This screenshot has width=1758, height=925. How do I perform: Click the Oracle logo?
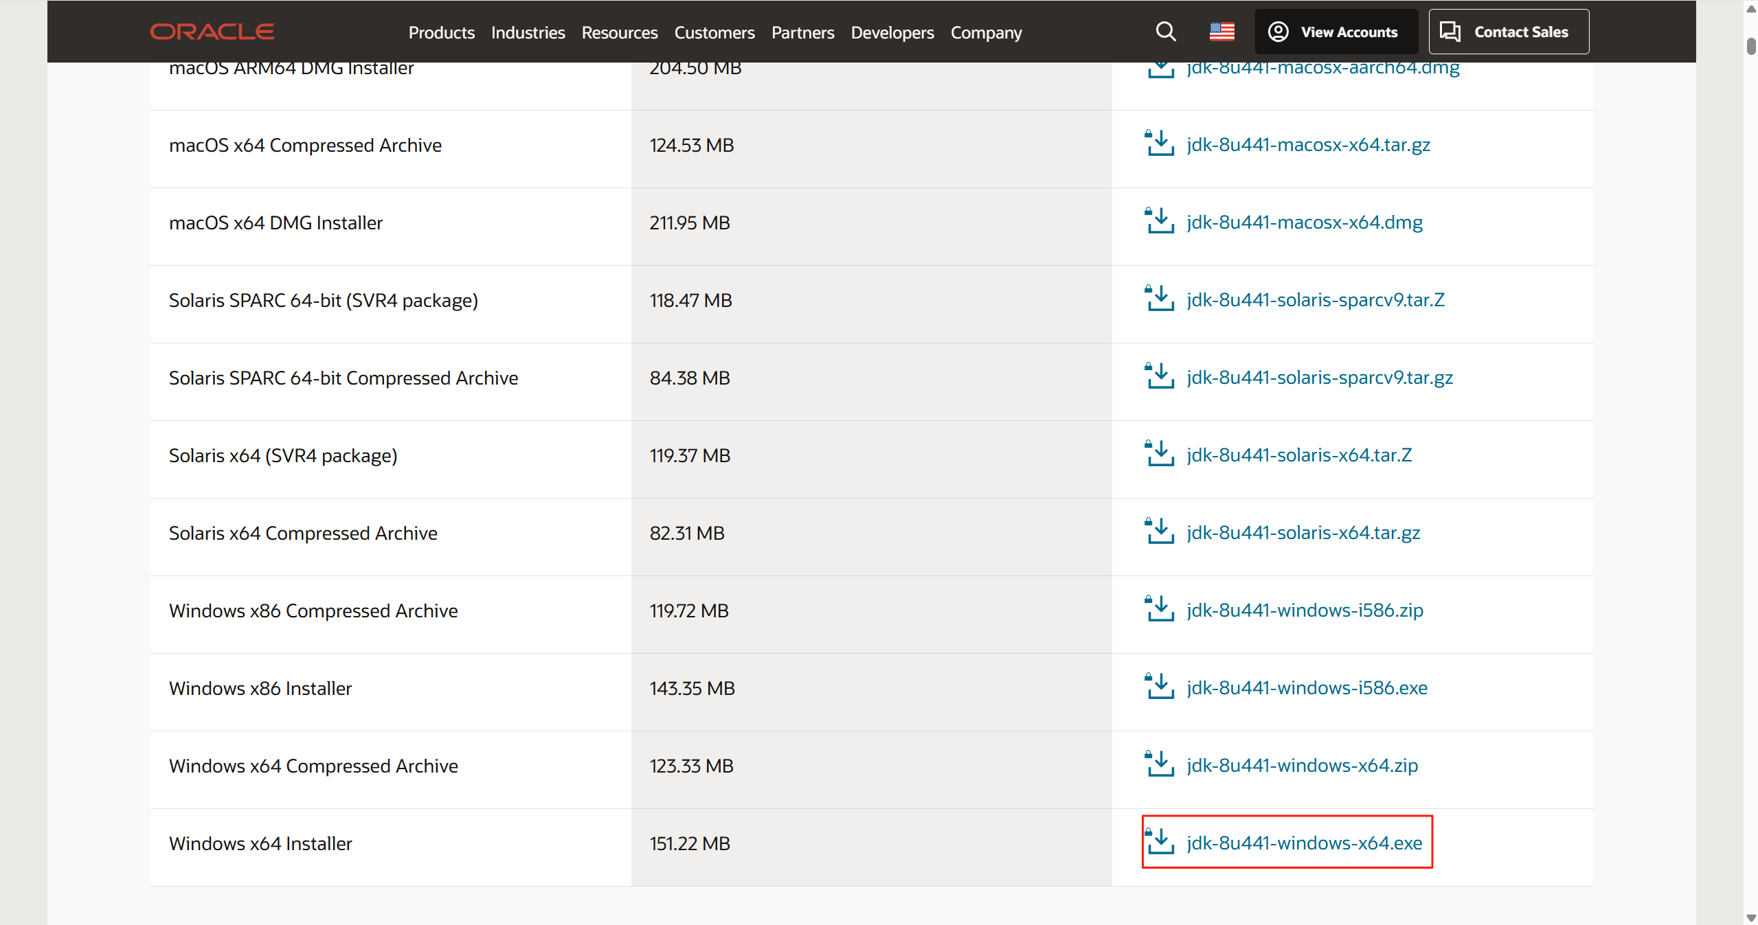pyautogui.click(x=212, y=32)
